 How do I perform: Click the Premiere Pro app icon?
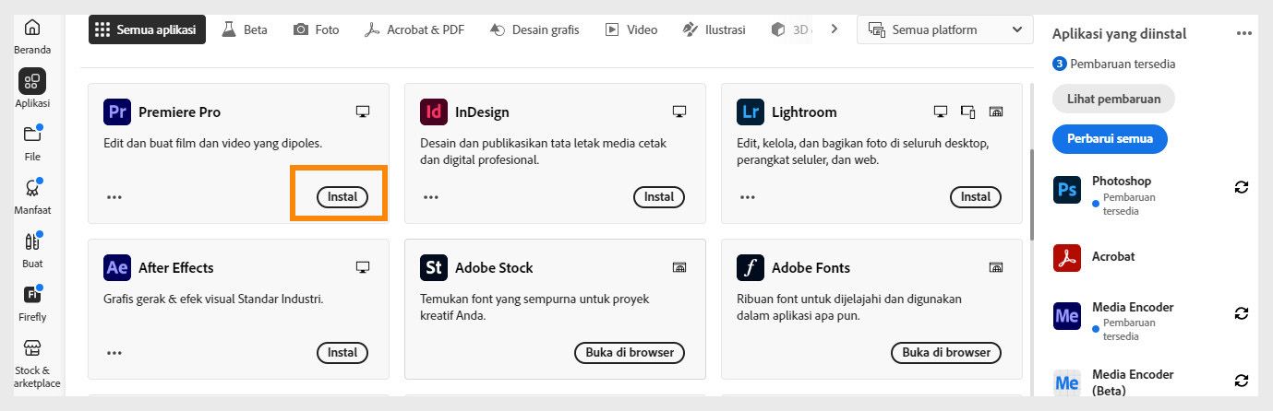tap(116, 112)
